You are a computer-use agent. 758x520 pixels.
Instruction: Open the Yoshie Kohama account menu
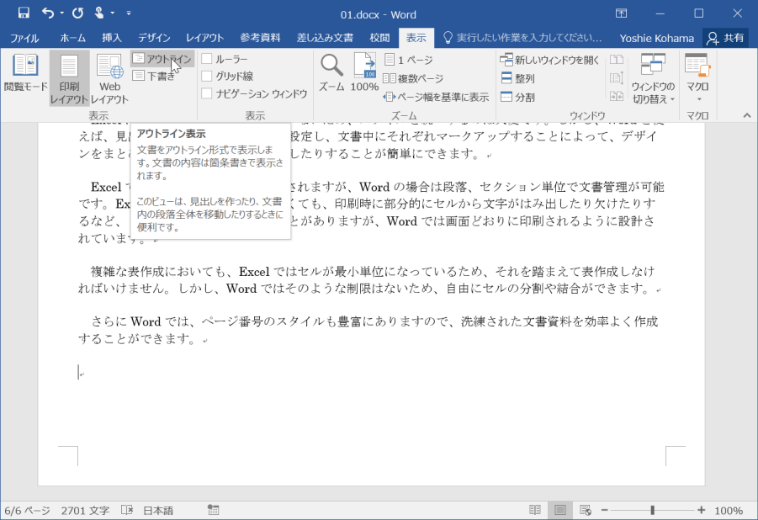pyautogui.click(x=656, y=38)
